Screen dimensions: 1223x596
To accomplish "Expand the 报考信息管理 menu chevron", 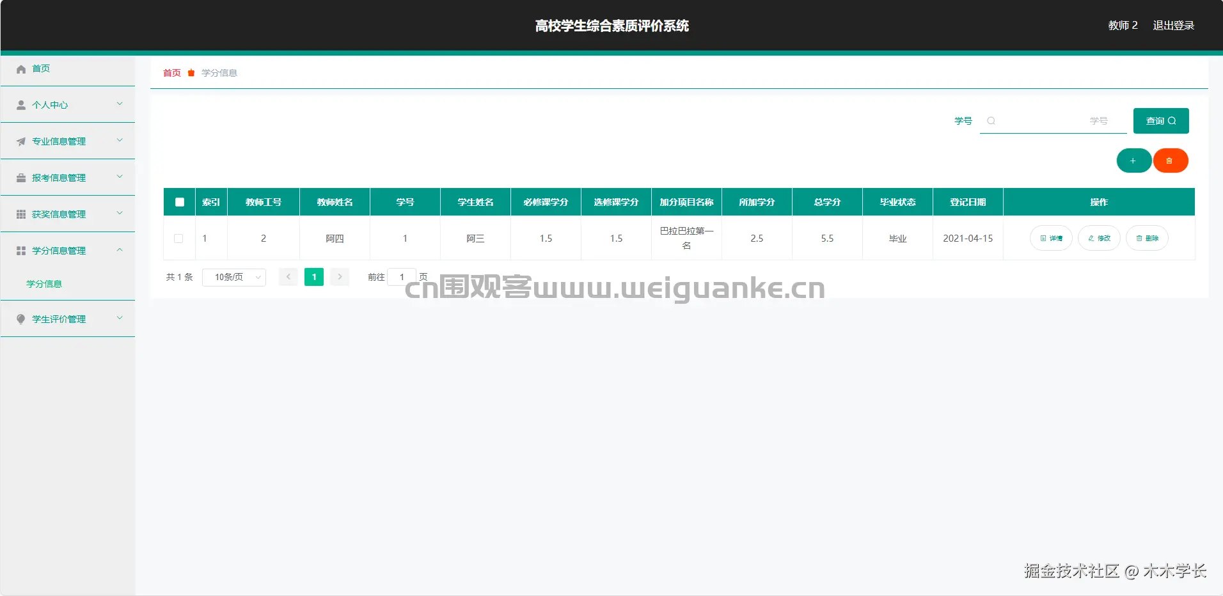I will (x=120, y=176).
